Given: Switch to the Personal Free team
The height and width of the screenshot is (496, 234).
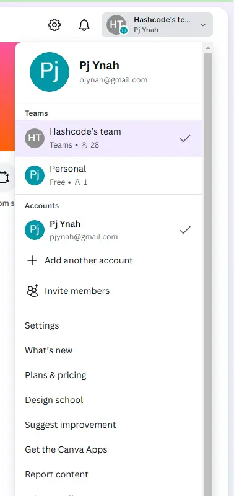Looking at the screenshot, I should click(109, 175).
